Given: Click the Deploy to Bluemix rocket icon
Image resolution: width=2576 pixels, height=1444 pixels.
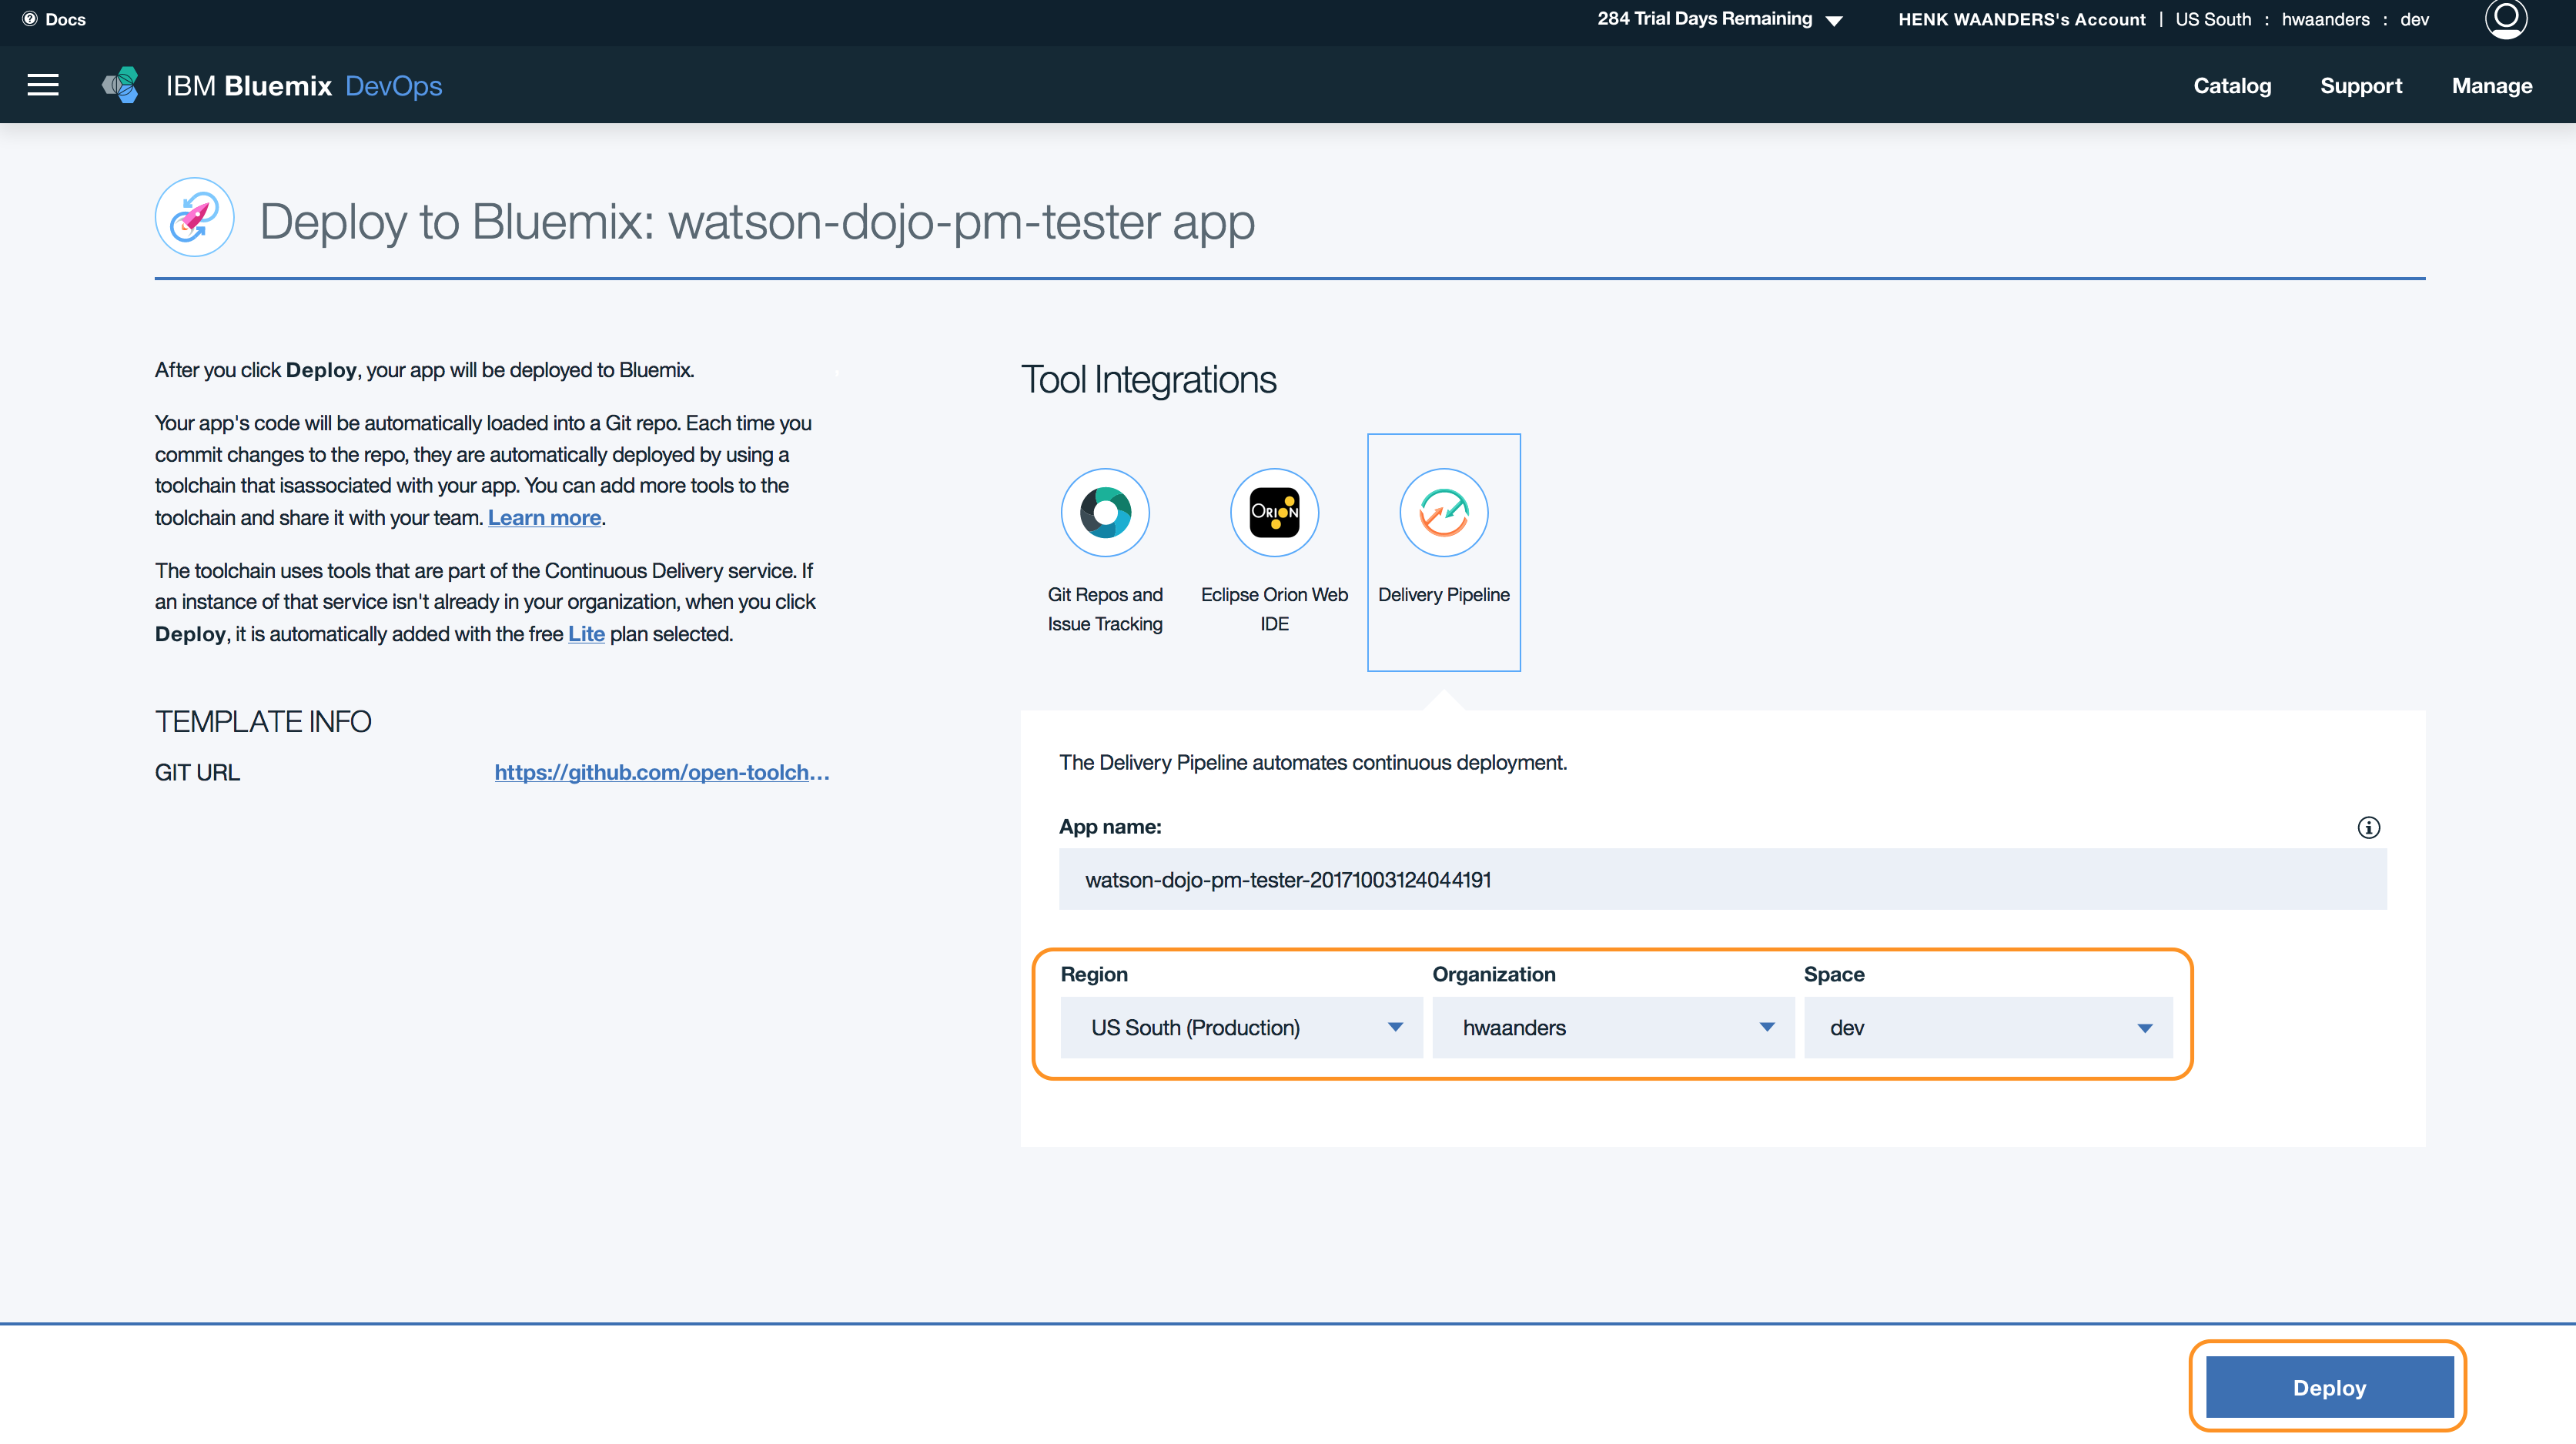Looking at the screenshot, I should (x=195, y=218).
